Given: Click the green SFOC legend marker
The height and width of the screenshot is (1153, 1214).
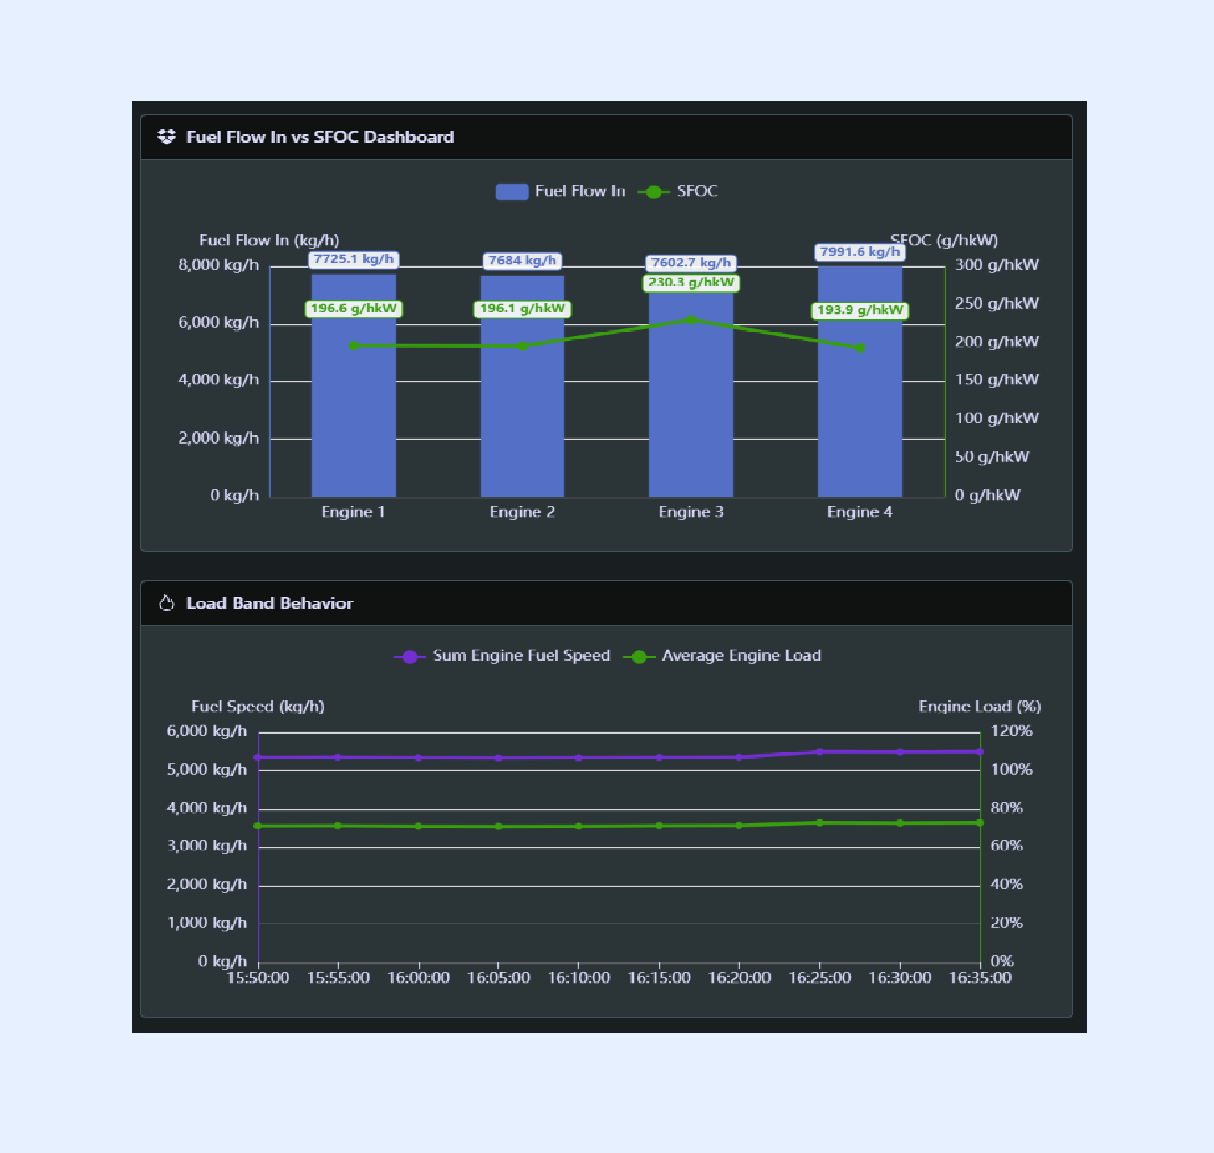Looking at the screenshot, I should click(x=652, y=190).
